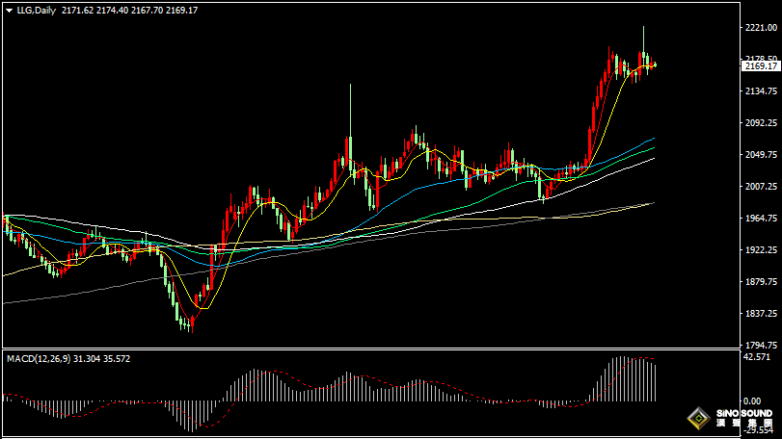Click the LLG,Daily chart title
The height and width of the screenshot is (439, 782).
36,11
